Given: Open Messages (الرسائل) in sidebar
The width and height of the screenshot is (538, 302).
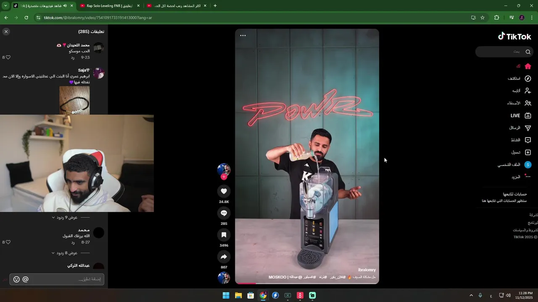Looking at the screenshot, I should tap(520, 128).
